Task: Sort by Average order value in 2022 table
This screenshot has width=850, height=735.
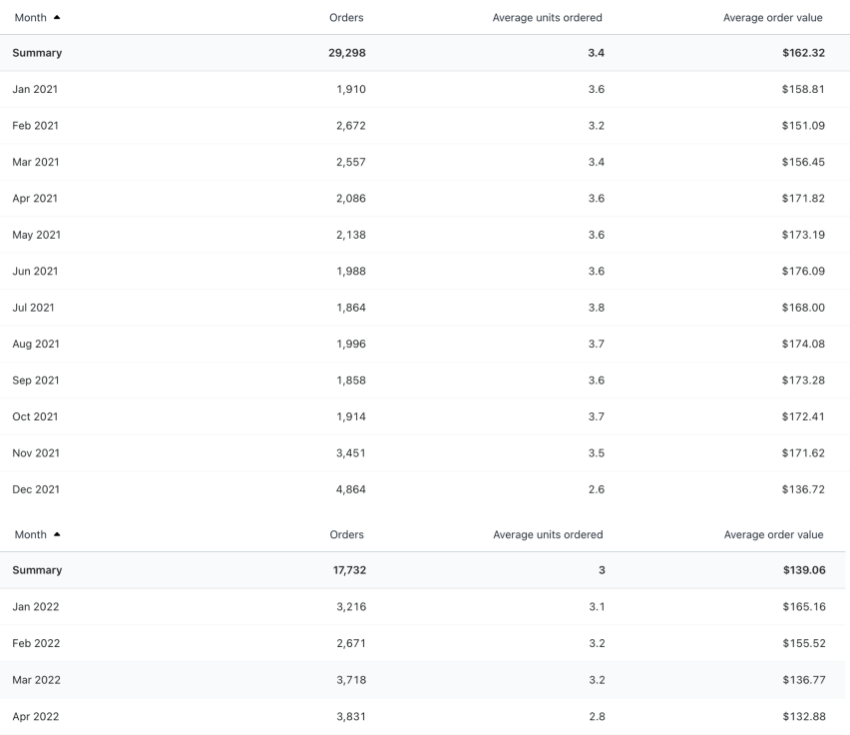Action: coord(773,534)
